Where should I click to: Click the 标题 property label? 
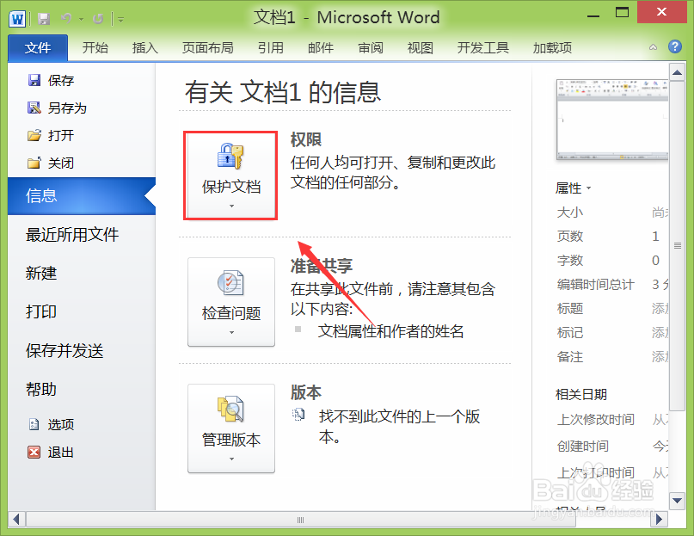[570, 308]
